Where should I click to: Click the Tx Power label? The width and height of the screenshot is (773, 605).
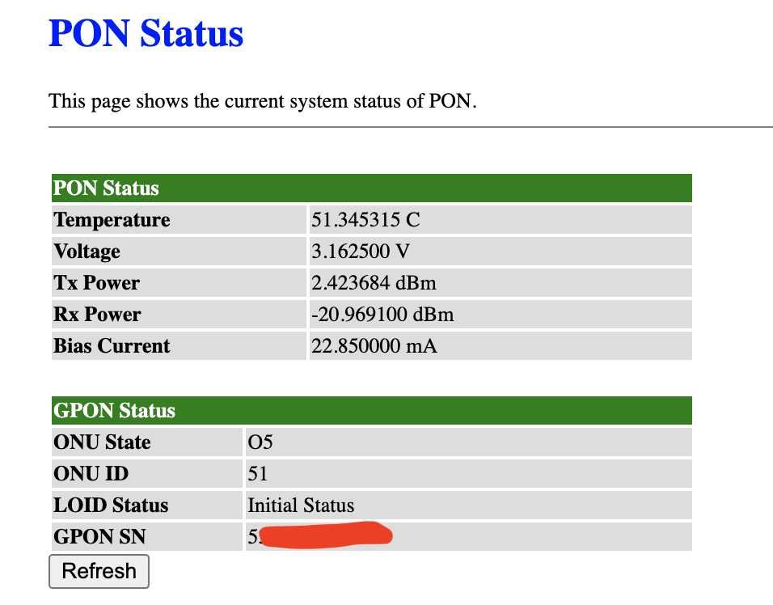coord(96,283)
